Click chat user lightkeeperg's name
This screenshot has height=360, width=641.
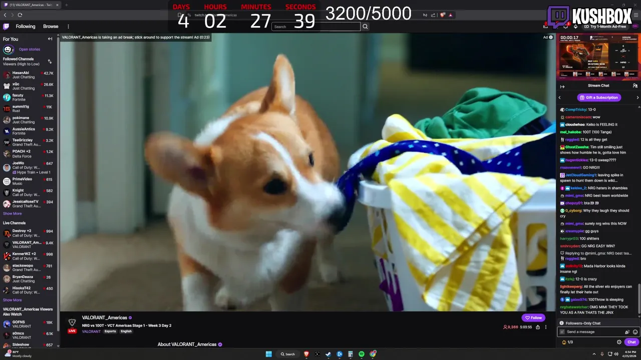tap(571, 286)
